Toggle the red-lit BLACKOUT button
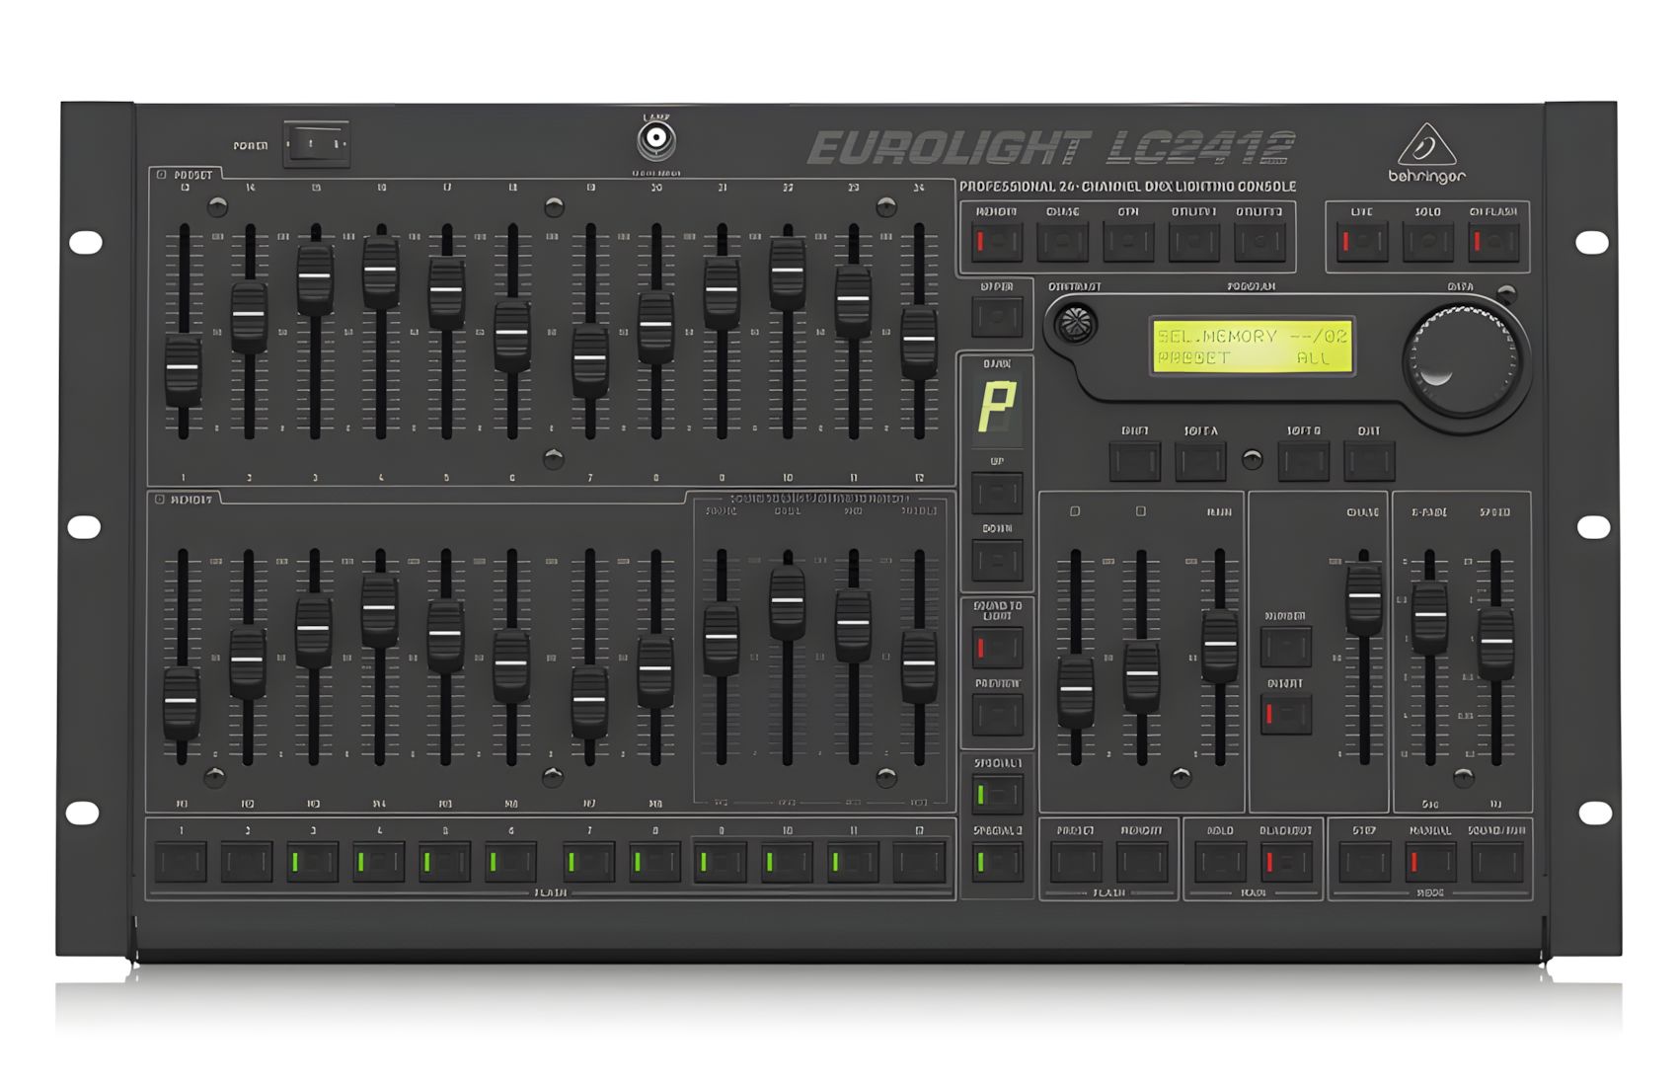1678x1086 pixels. pos(1286,863)
